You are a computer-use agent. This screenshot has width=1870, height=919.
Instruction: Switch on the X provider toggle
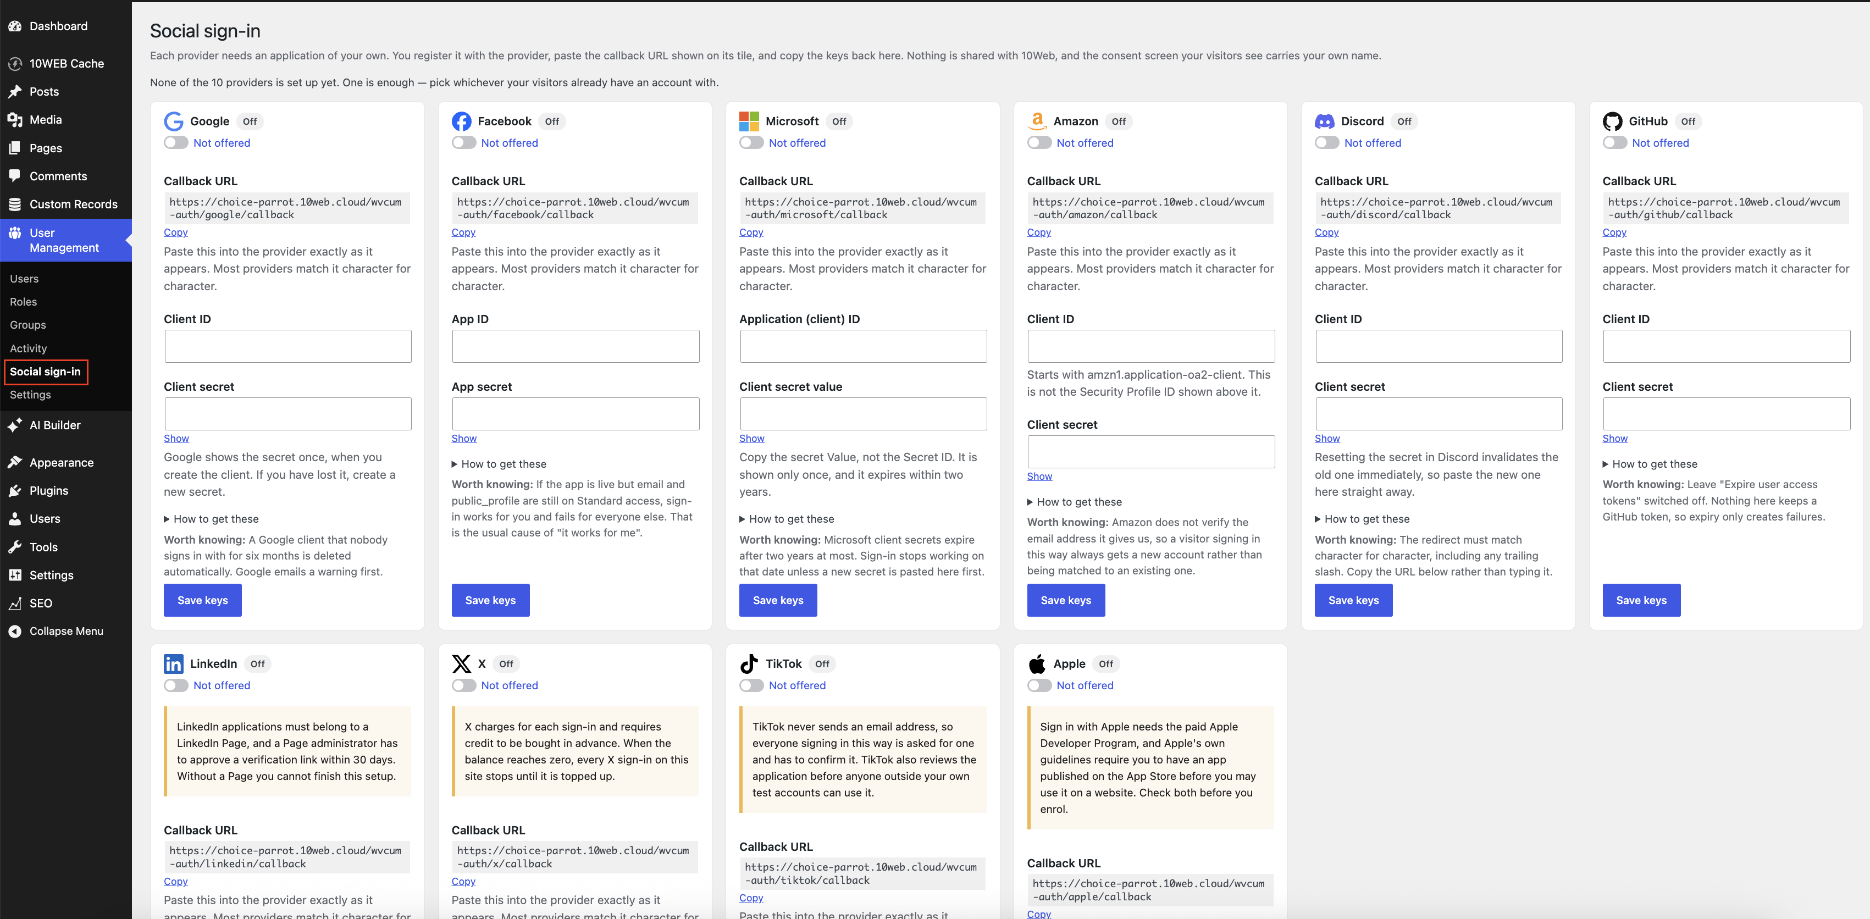pyautogui.click(x=464, y=685)
